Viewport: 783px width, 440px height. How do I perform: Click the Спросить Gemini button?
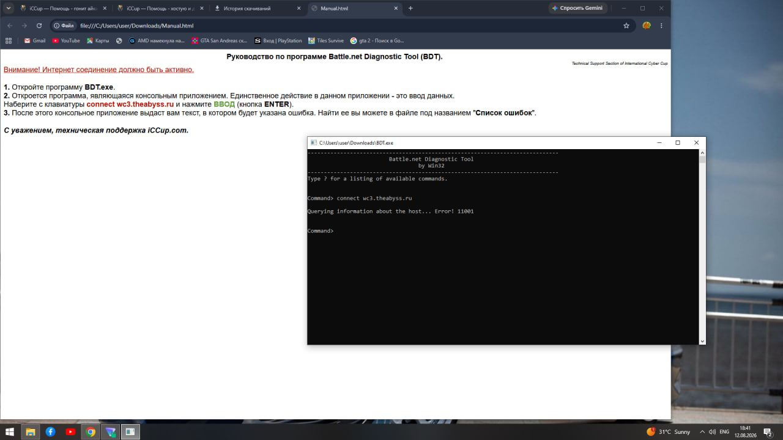tap(577, 9)
